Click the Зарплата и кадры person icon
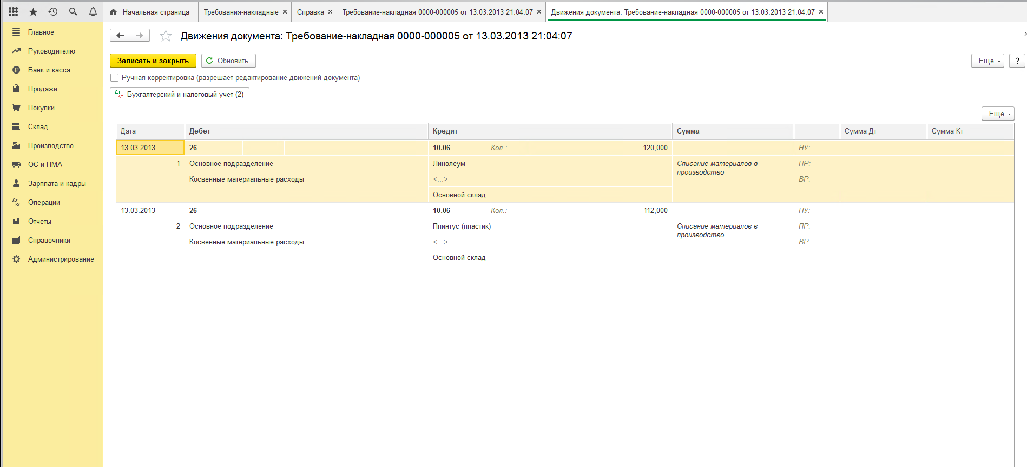1027x467 pixels. coord(16,183)
